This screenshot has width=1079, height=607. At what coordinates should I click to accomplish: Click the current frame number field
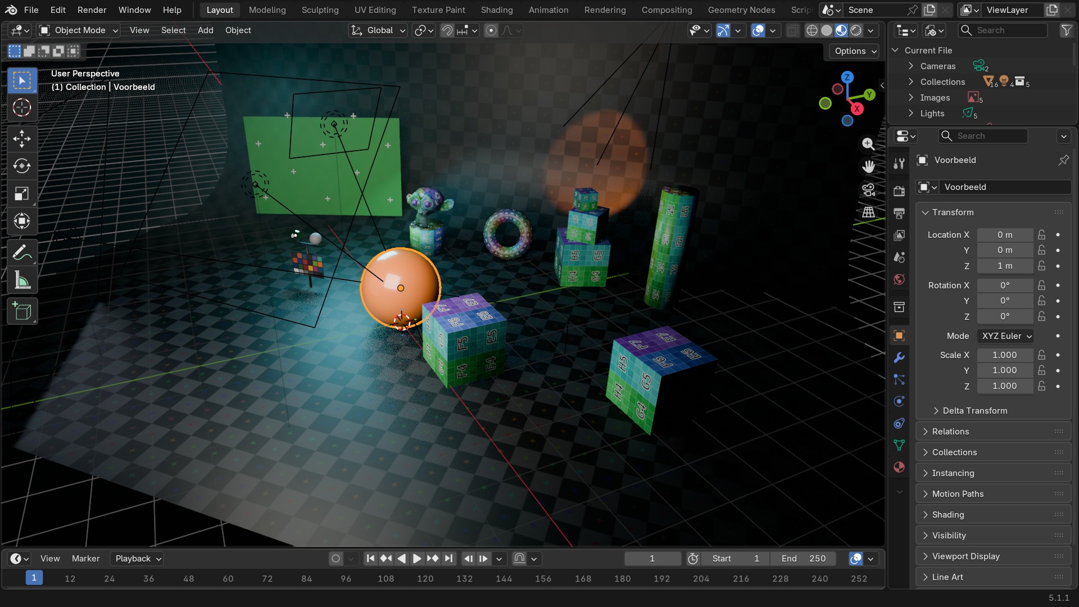click(652, 559)
